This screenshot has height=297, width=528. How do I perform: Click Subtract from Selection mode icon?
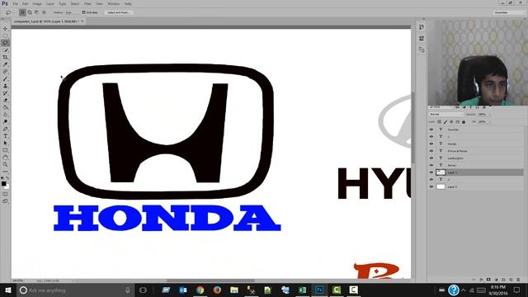36,12
